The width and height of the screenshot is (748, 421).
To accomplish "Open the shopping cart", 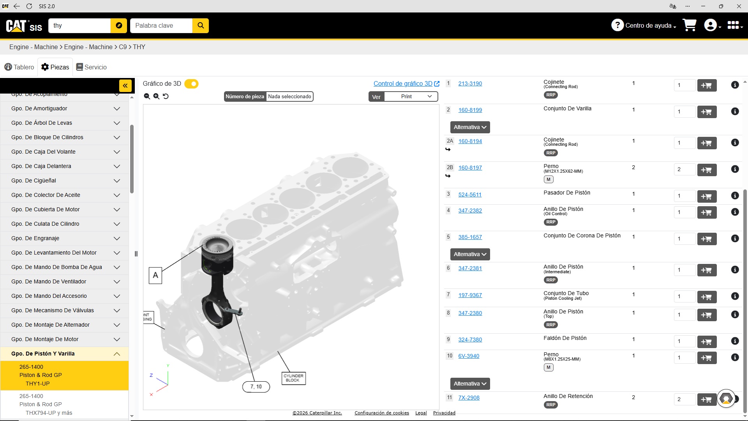I will (690, 25).
